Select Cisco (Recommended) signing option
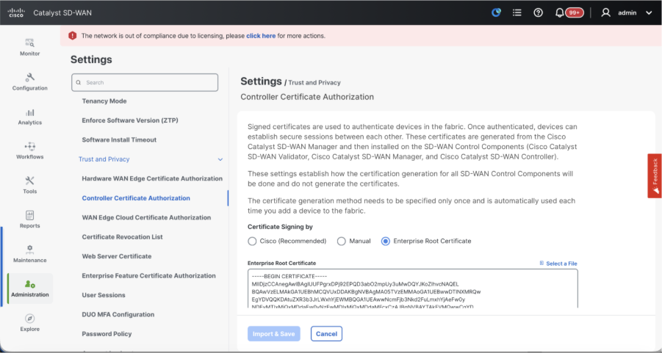The height and width of the screenshot is (353, 662). (253, 241)
